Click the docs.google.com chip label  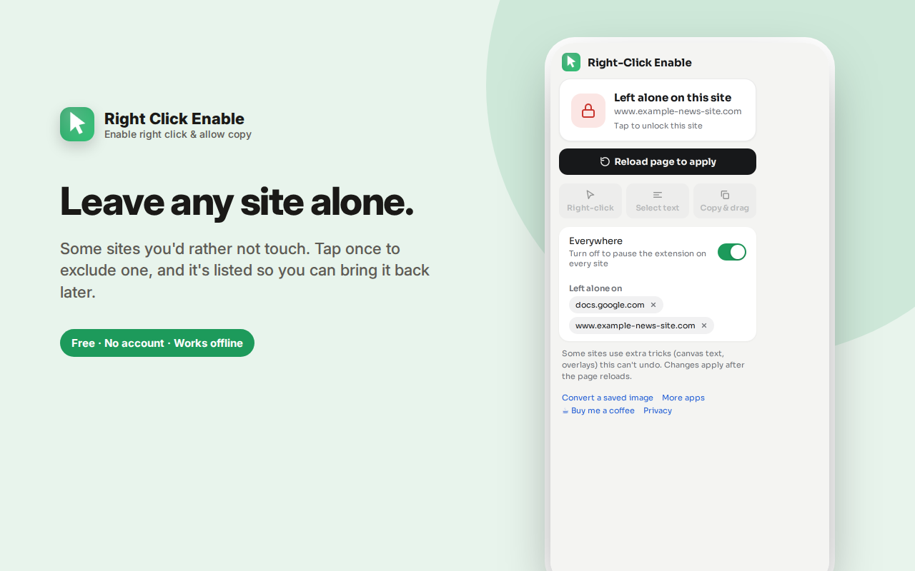[610, 305]
